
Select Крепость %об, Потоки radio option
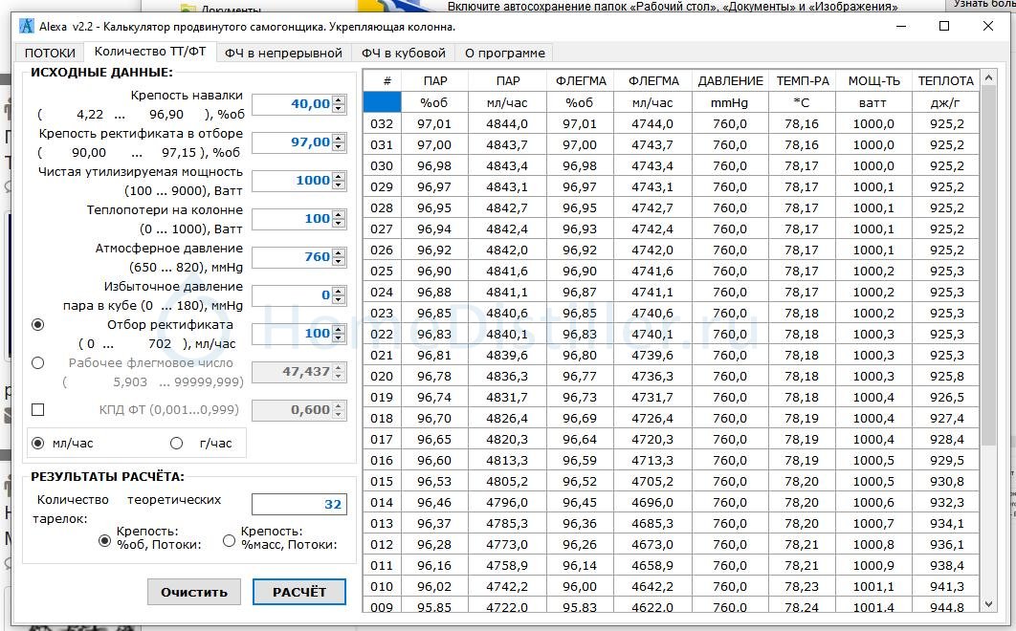pos(104,540)
